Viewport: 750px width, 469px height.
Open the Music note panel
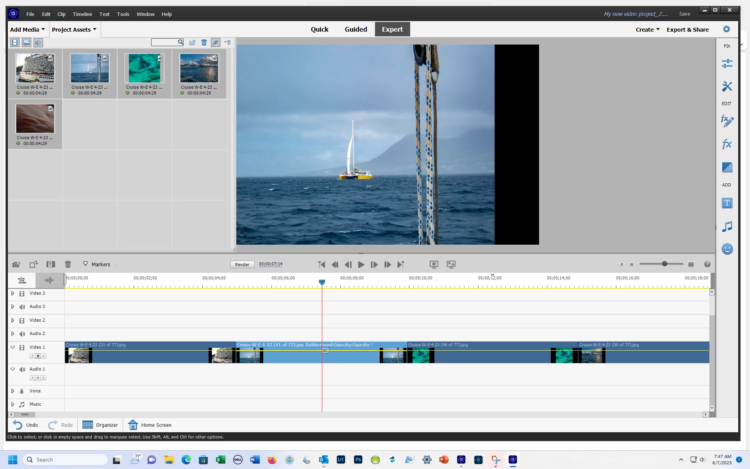coord(727,226)
